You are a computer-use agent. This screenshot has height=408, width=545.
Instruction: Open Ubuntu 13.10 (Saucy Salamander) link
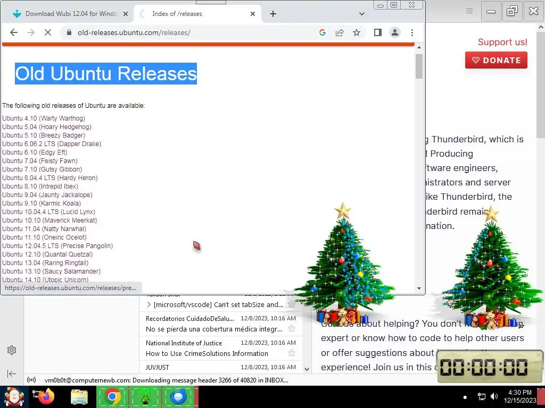pos(52,271)
